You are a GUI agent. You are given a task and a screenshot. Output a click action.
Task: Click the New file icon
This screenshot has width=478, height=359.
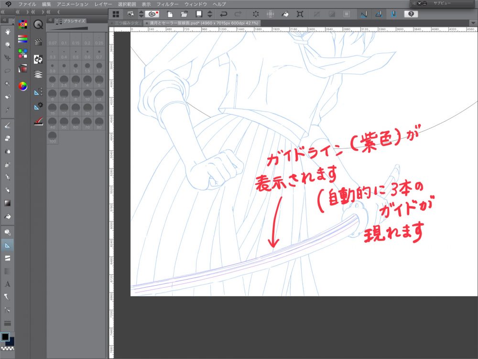170,14
